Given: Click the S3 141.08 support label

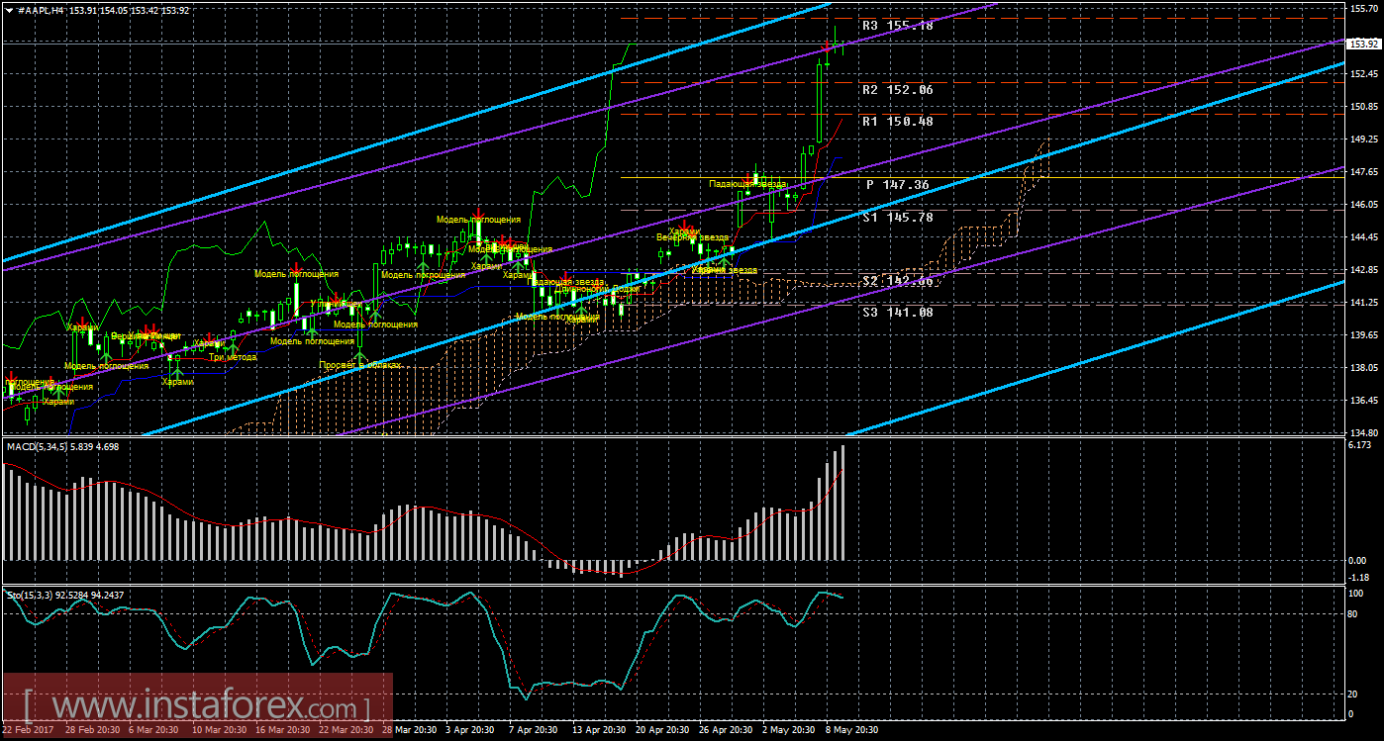Looking at the screenshot, I should click(x=898, y=312).
